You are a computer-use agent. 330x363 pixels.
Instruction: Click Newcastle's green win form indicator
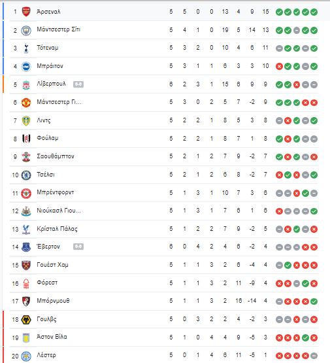coord(314,211)
